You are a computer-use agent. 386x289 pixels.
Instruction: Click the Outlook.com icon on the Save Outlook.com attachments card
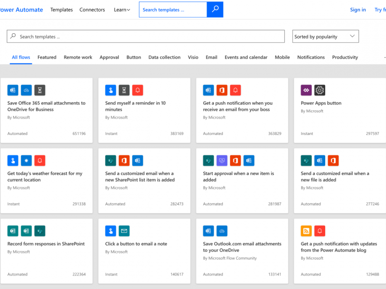[208, 231]
